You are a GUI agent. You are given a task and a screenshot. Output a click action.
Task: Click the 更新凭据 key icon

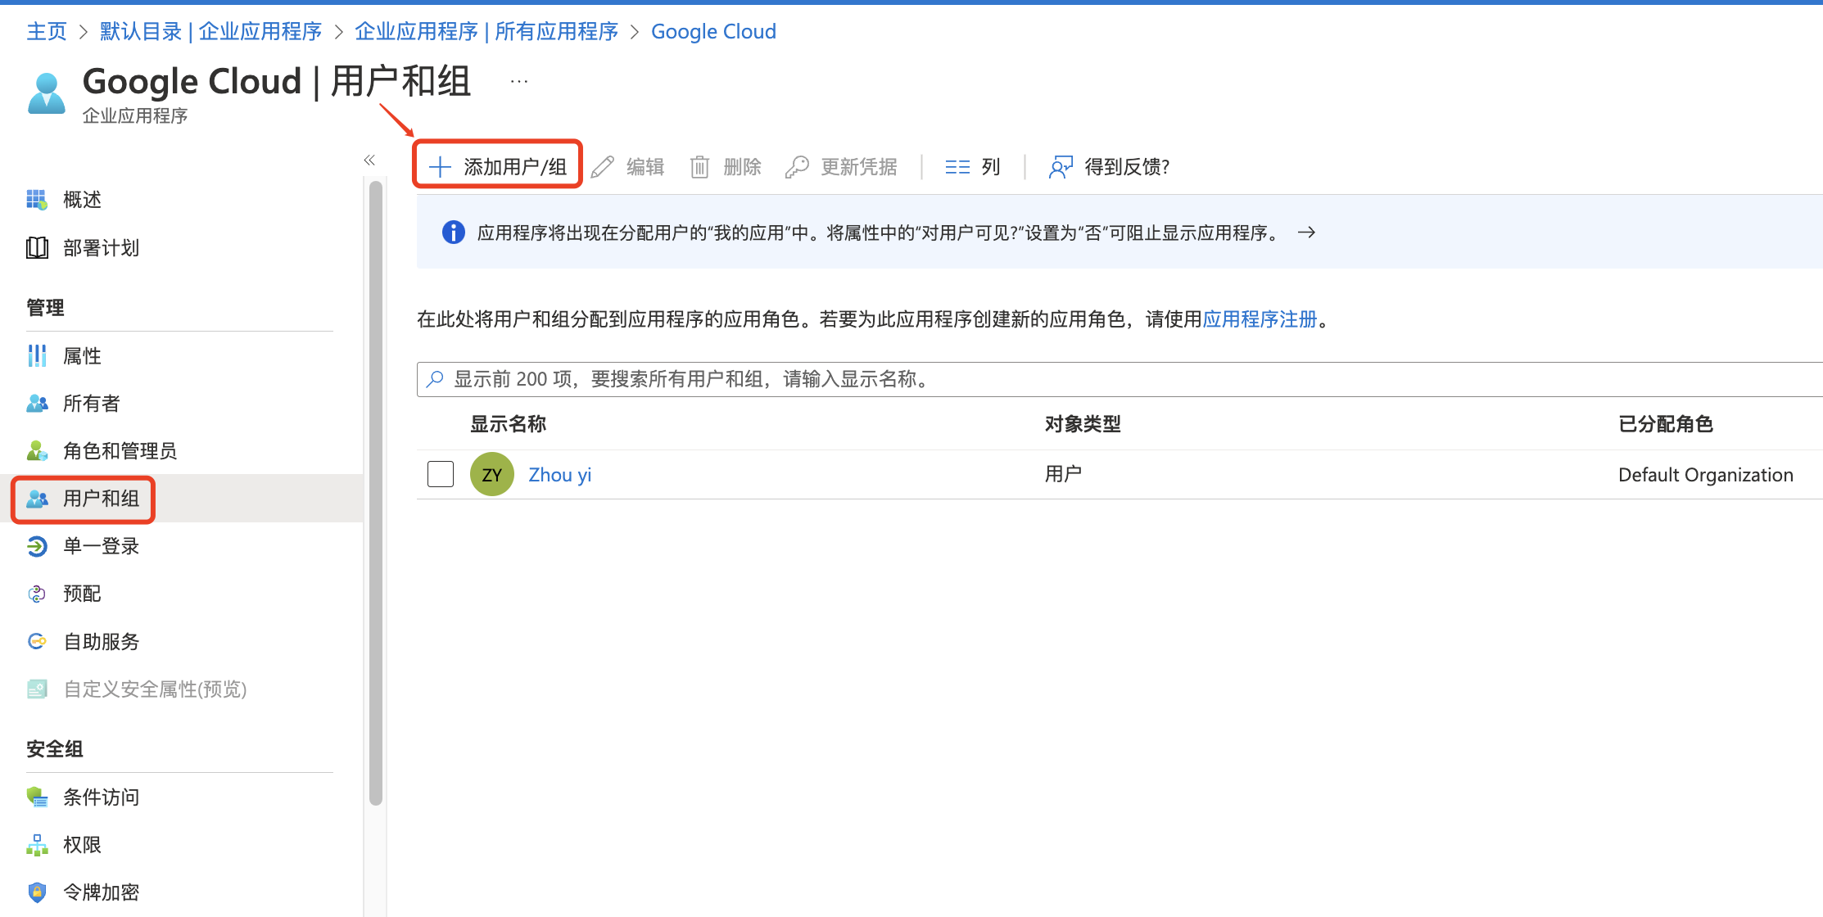[797, 167]
